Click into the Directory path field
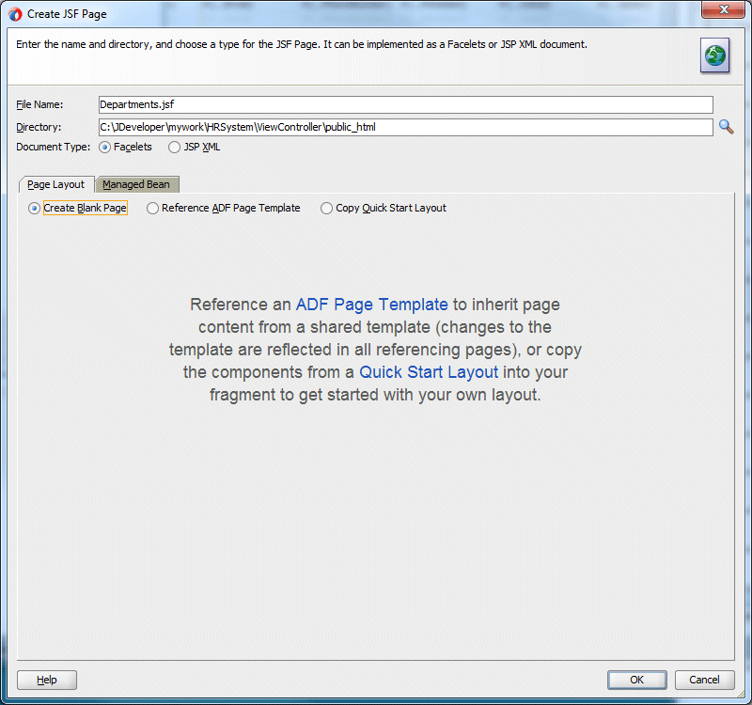The width and height of the screenshot is (752, 705). (x=406, y=127)
